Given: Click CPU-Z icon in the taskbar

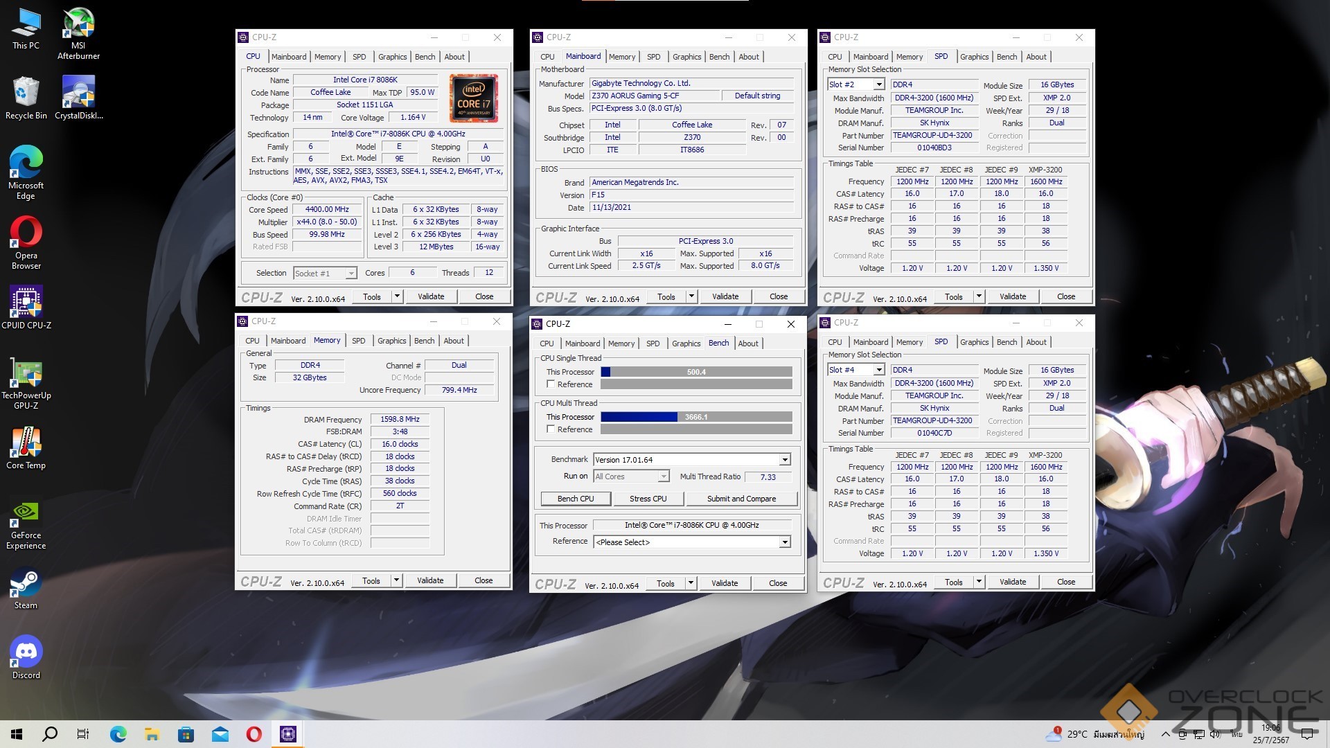Looking at the screenshot, I should (288, 733).
